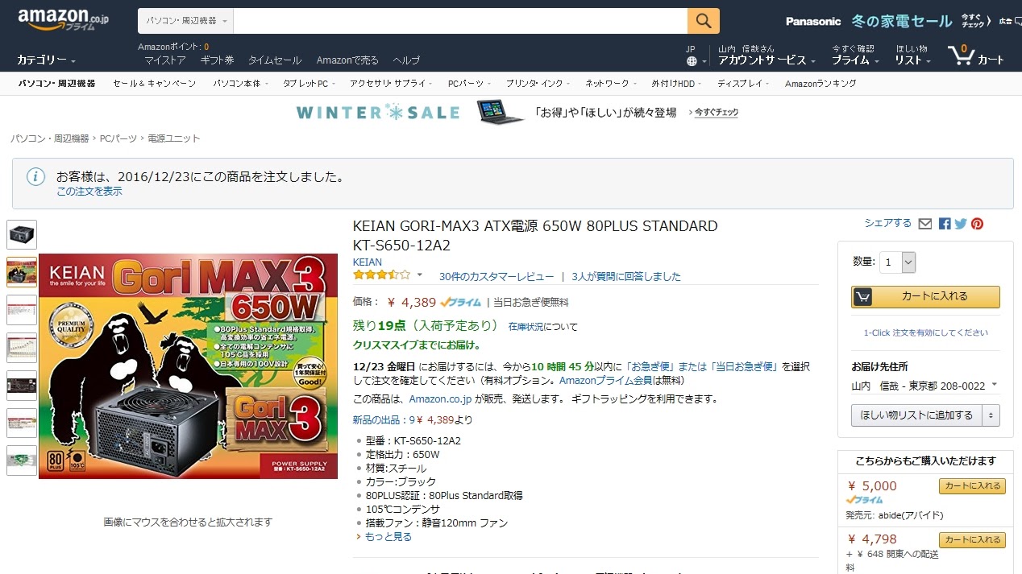Click 今すぐチェック in Winter Sale banner
Screen dimensions: 1022x574
(x=717, y=113)
